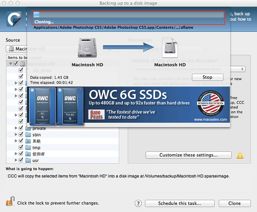
Task: Click the CCC will copy summary text
Action: [119, 176]
